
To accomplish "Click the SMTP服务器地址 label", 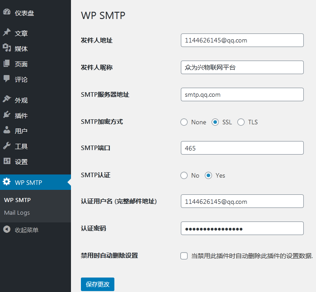I will (105, 94).
